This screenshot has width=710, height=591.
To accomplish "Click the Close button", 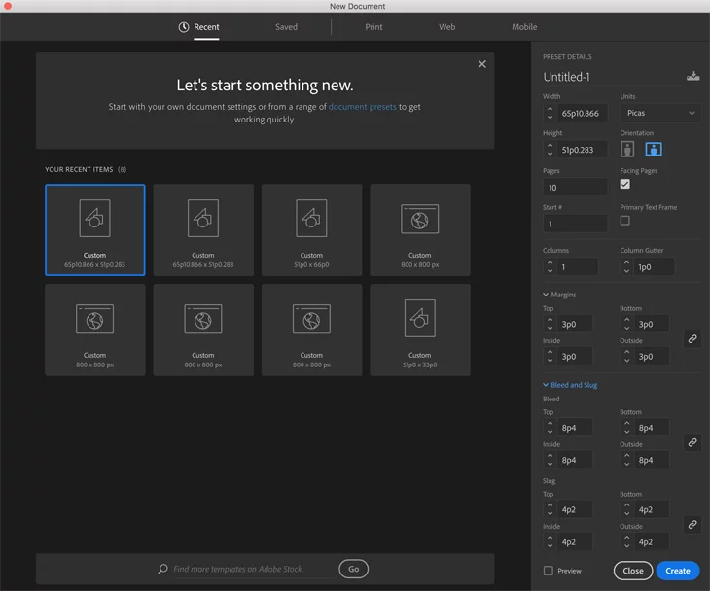I will 633,571.
